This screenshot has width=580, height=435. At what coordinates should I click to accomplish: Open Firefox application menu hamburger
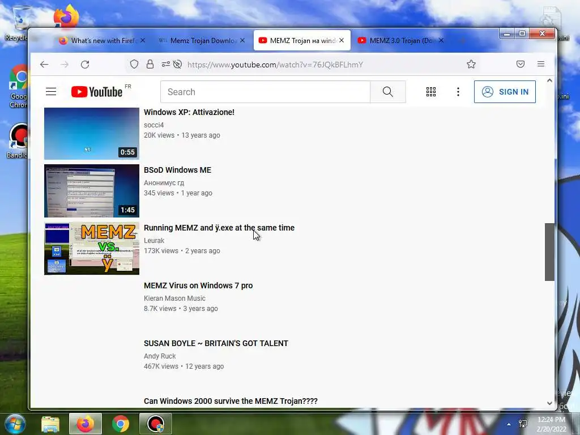(541, 64)
